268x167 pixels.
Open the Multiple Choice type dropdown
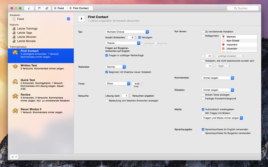coord(127,32)
